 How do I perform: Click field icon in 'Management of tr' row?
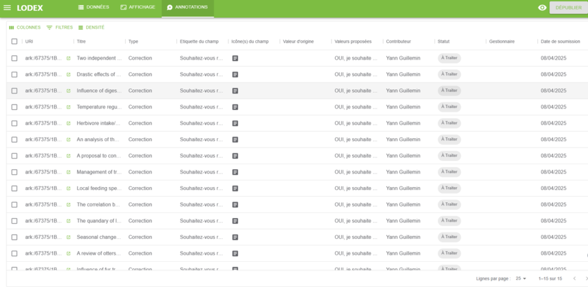(235, 172)
